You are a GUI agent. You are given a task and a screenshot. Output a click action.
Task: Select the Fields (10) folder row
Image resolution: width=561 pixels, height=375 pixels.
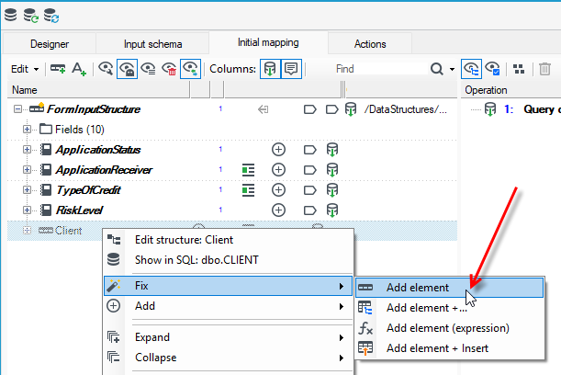point(80,130)
